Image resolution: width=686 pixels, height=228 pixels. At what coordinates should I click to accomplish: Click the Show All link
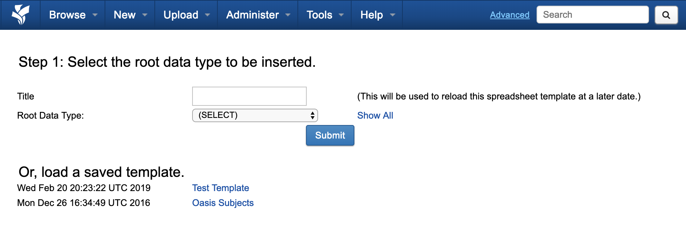375,115
